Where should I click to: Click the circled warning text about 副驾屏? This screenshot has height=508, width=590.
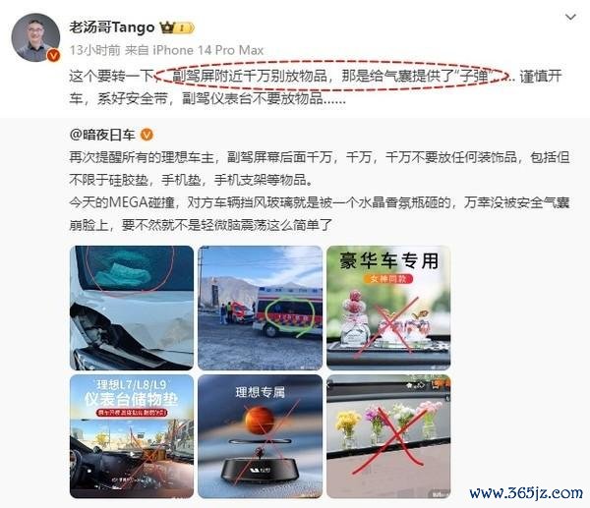(331, 76)
